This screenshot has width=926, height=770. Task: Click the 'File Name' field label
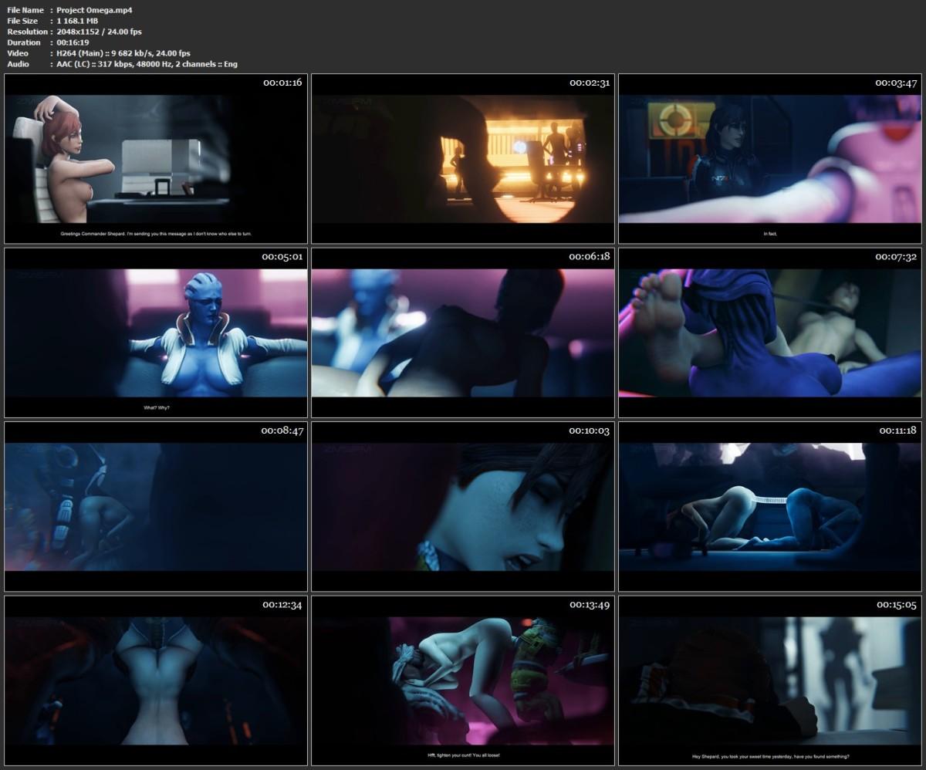tap(25, 9)
